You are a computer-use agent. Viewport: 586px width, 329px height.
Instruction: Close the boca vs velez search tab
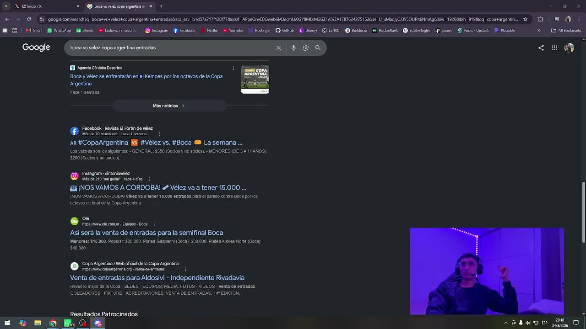151,6
